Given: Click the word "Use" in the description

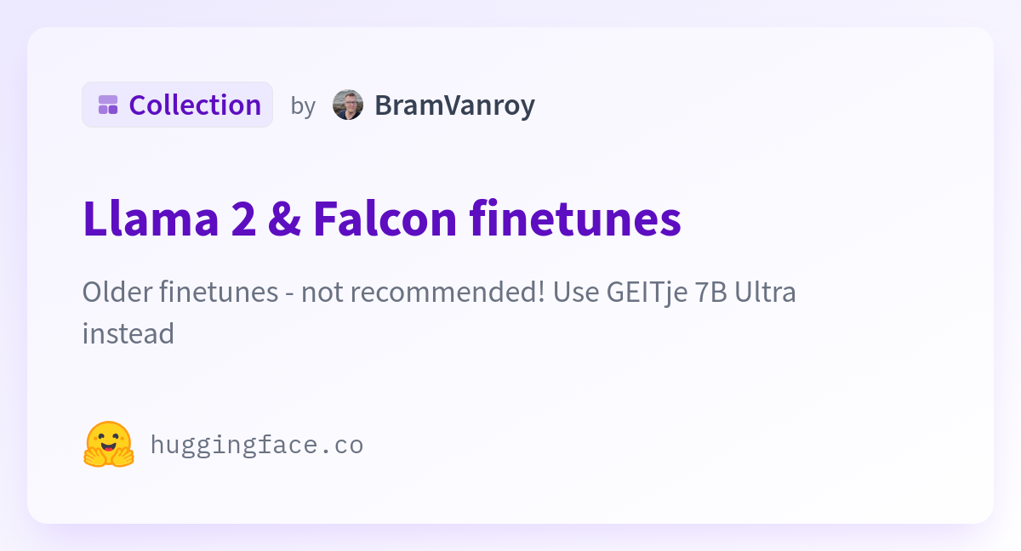Looking at the screenshot, I should [576, 292].
